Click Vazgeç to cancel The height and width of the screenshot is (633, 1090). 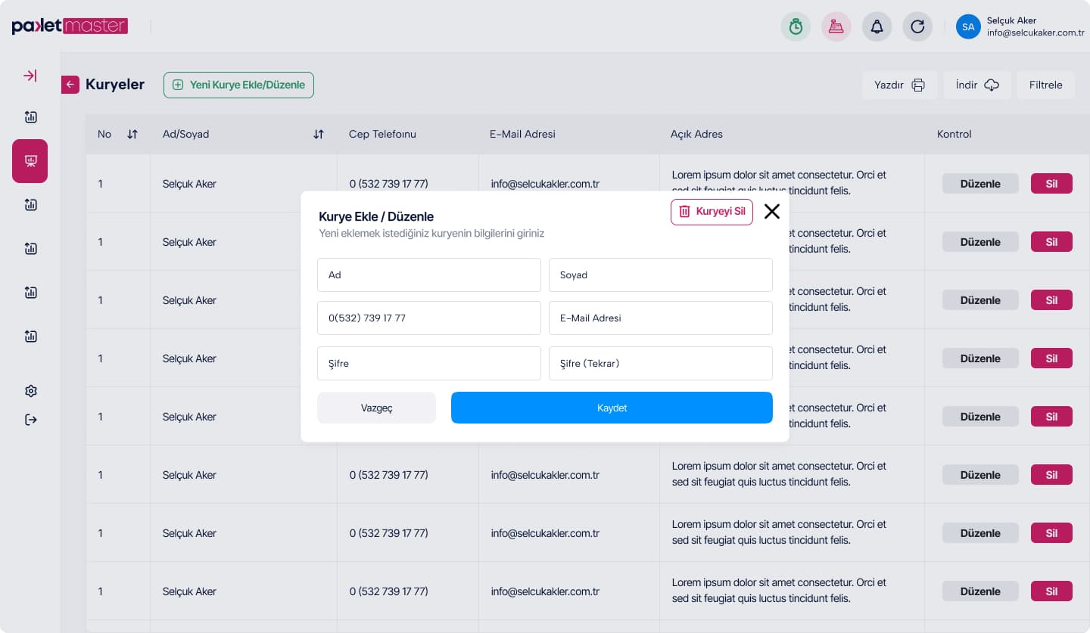click(376, 408)
